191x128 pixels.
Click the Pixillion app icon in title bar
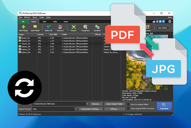20,13
